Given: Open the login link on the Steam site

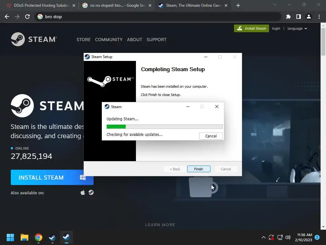Looking at the screenshot, I should [276, 28].
